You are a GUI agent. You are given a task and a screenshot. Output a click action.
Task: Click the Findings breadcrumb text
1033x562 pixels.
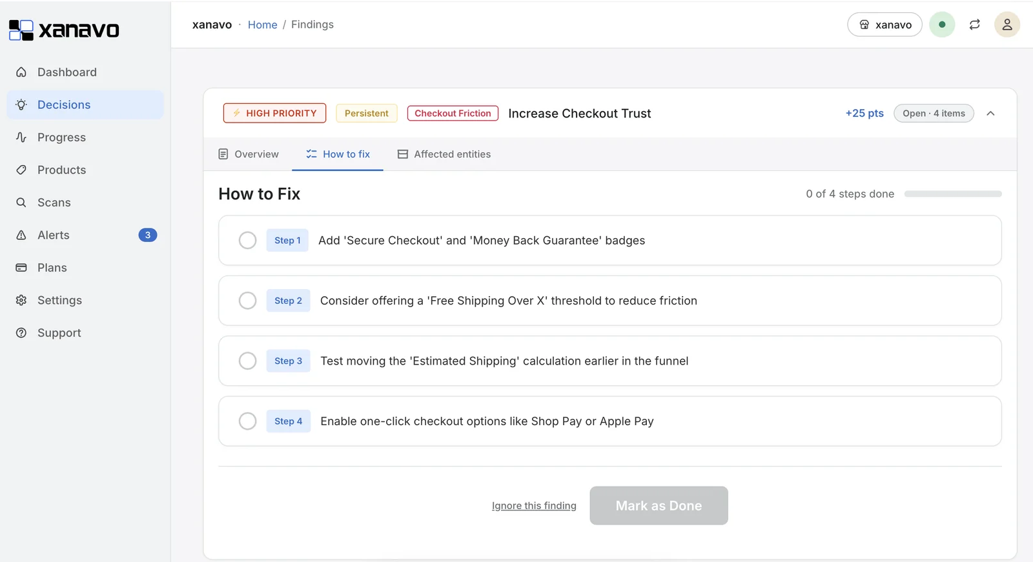pos(312,25)
